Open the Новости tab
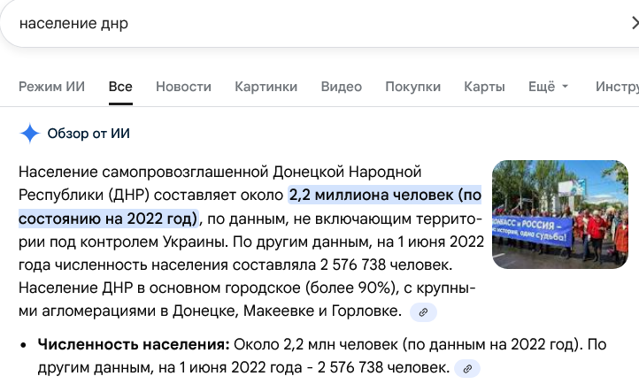 tap(183, 87)
